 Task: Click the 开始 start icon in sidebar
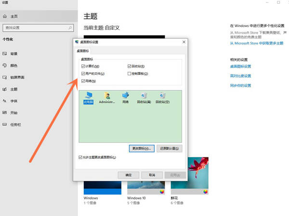click(5, 113)
